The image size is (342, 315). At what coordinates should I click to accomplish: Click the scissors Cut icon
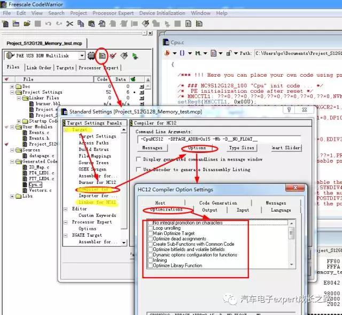pyautogui.click(x=70, y=23)
